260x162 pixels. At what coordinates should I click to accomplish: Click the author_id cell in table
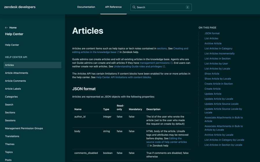coord(80,117)
